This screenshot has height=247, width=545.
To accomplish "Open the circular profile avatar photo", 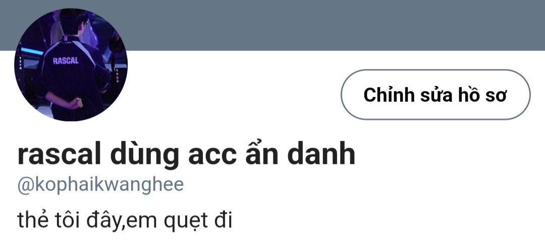I will pos(71,65).
